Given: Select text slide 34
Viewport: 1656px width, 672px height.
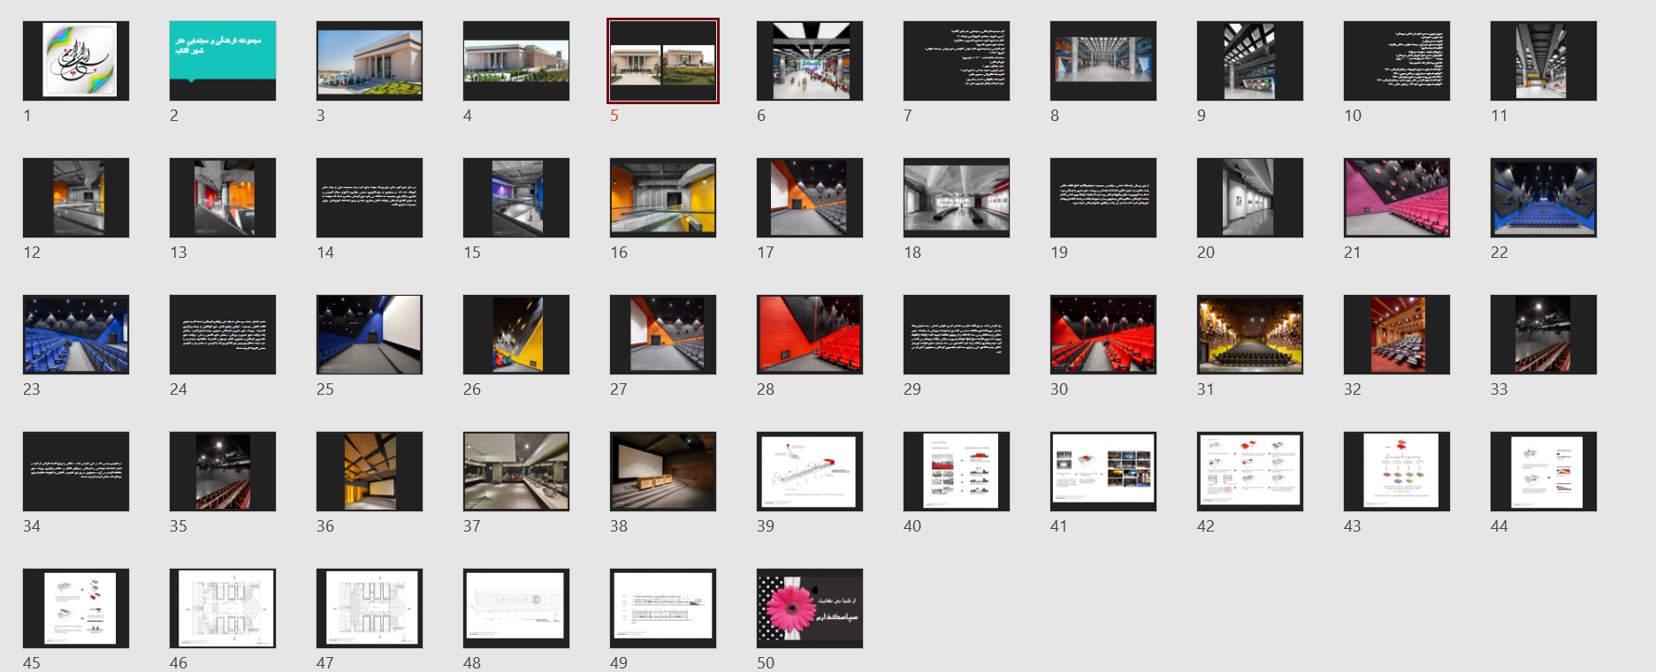Looking at the screenshot, I should tap(76, 472).
